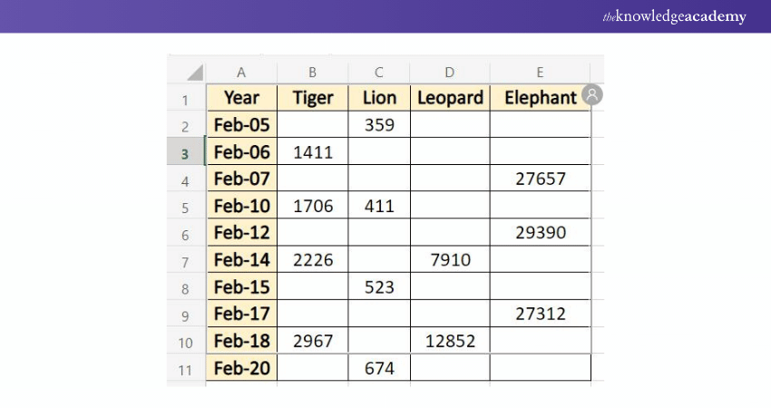Select column C header
Image resolution: width=771 pixels, height=408 pixels.
[x=379, y=73]
